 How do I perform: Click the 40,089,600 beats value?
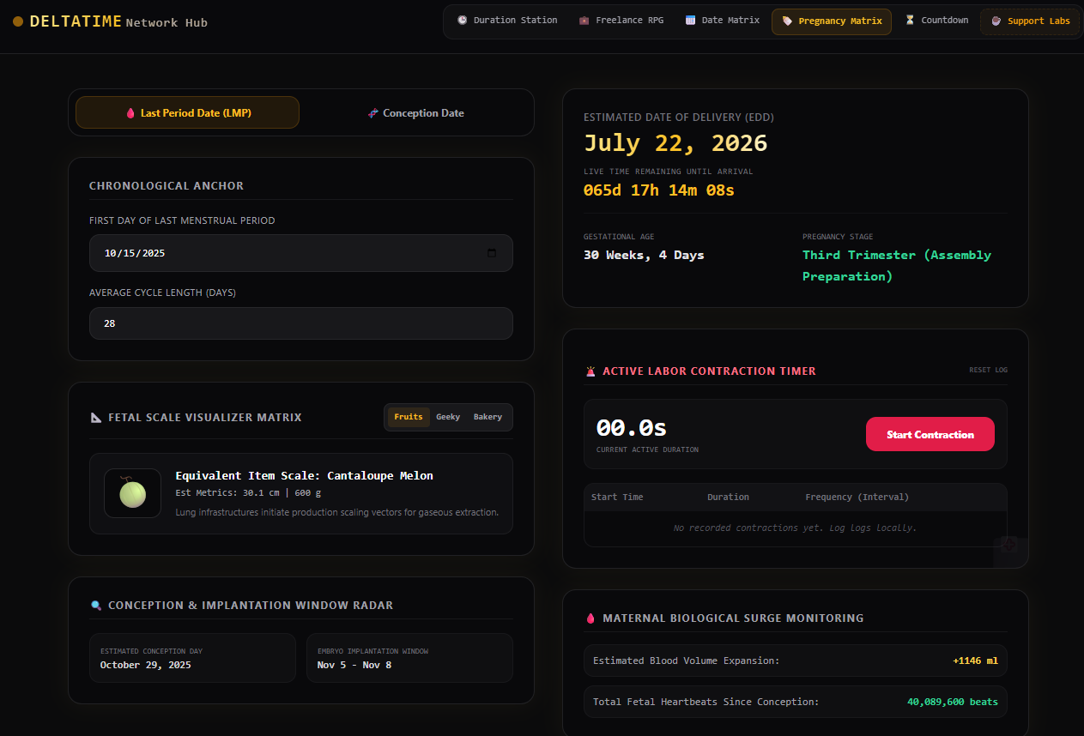click(953, 702)
